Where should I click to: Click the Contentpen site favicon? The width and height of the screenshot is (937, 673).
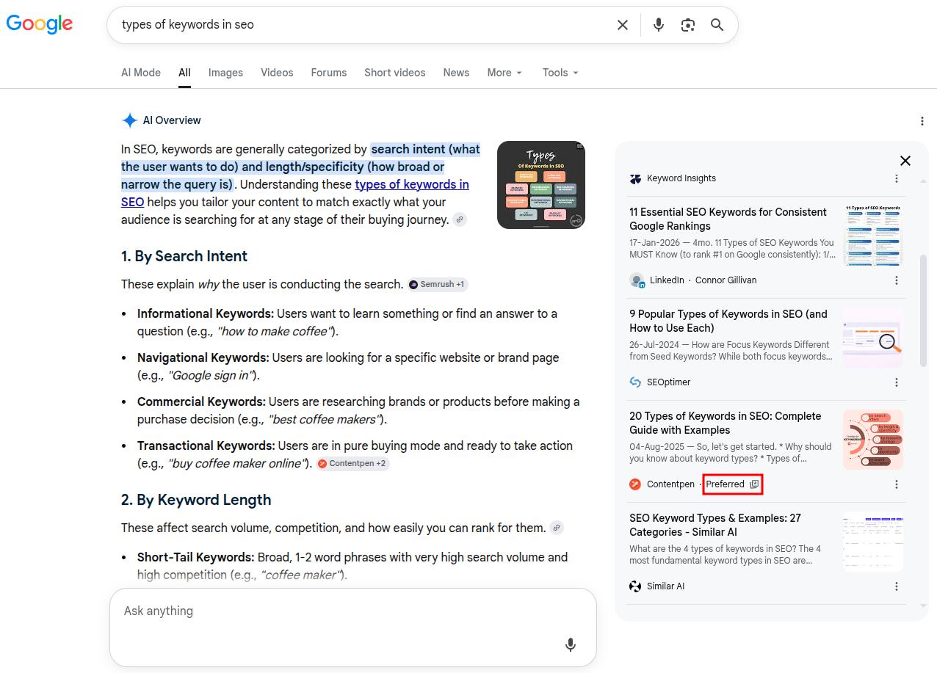click(x=635, y=484)
